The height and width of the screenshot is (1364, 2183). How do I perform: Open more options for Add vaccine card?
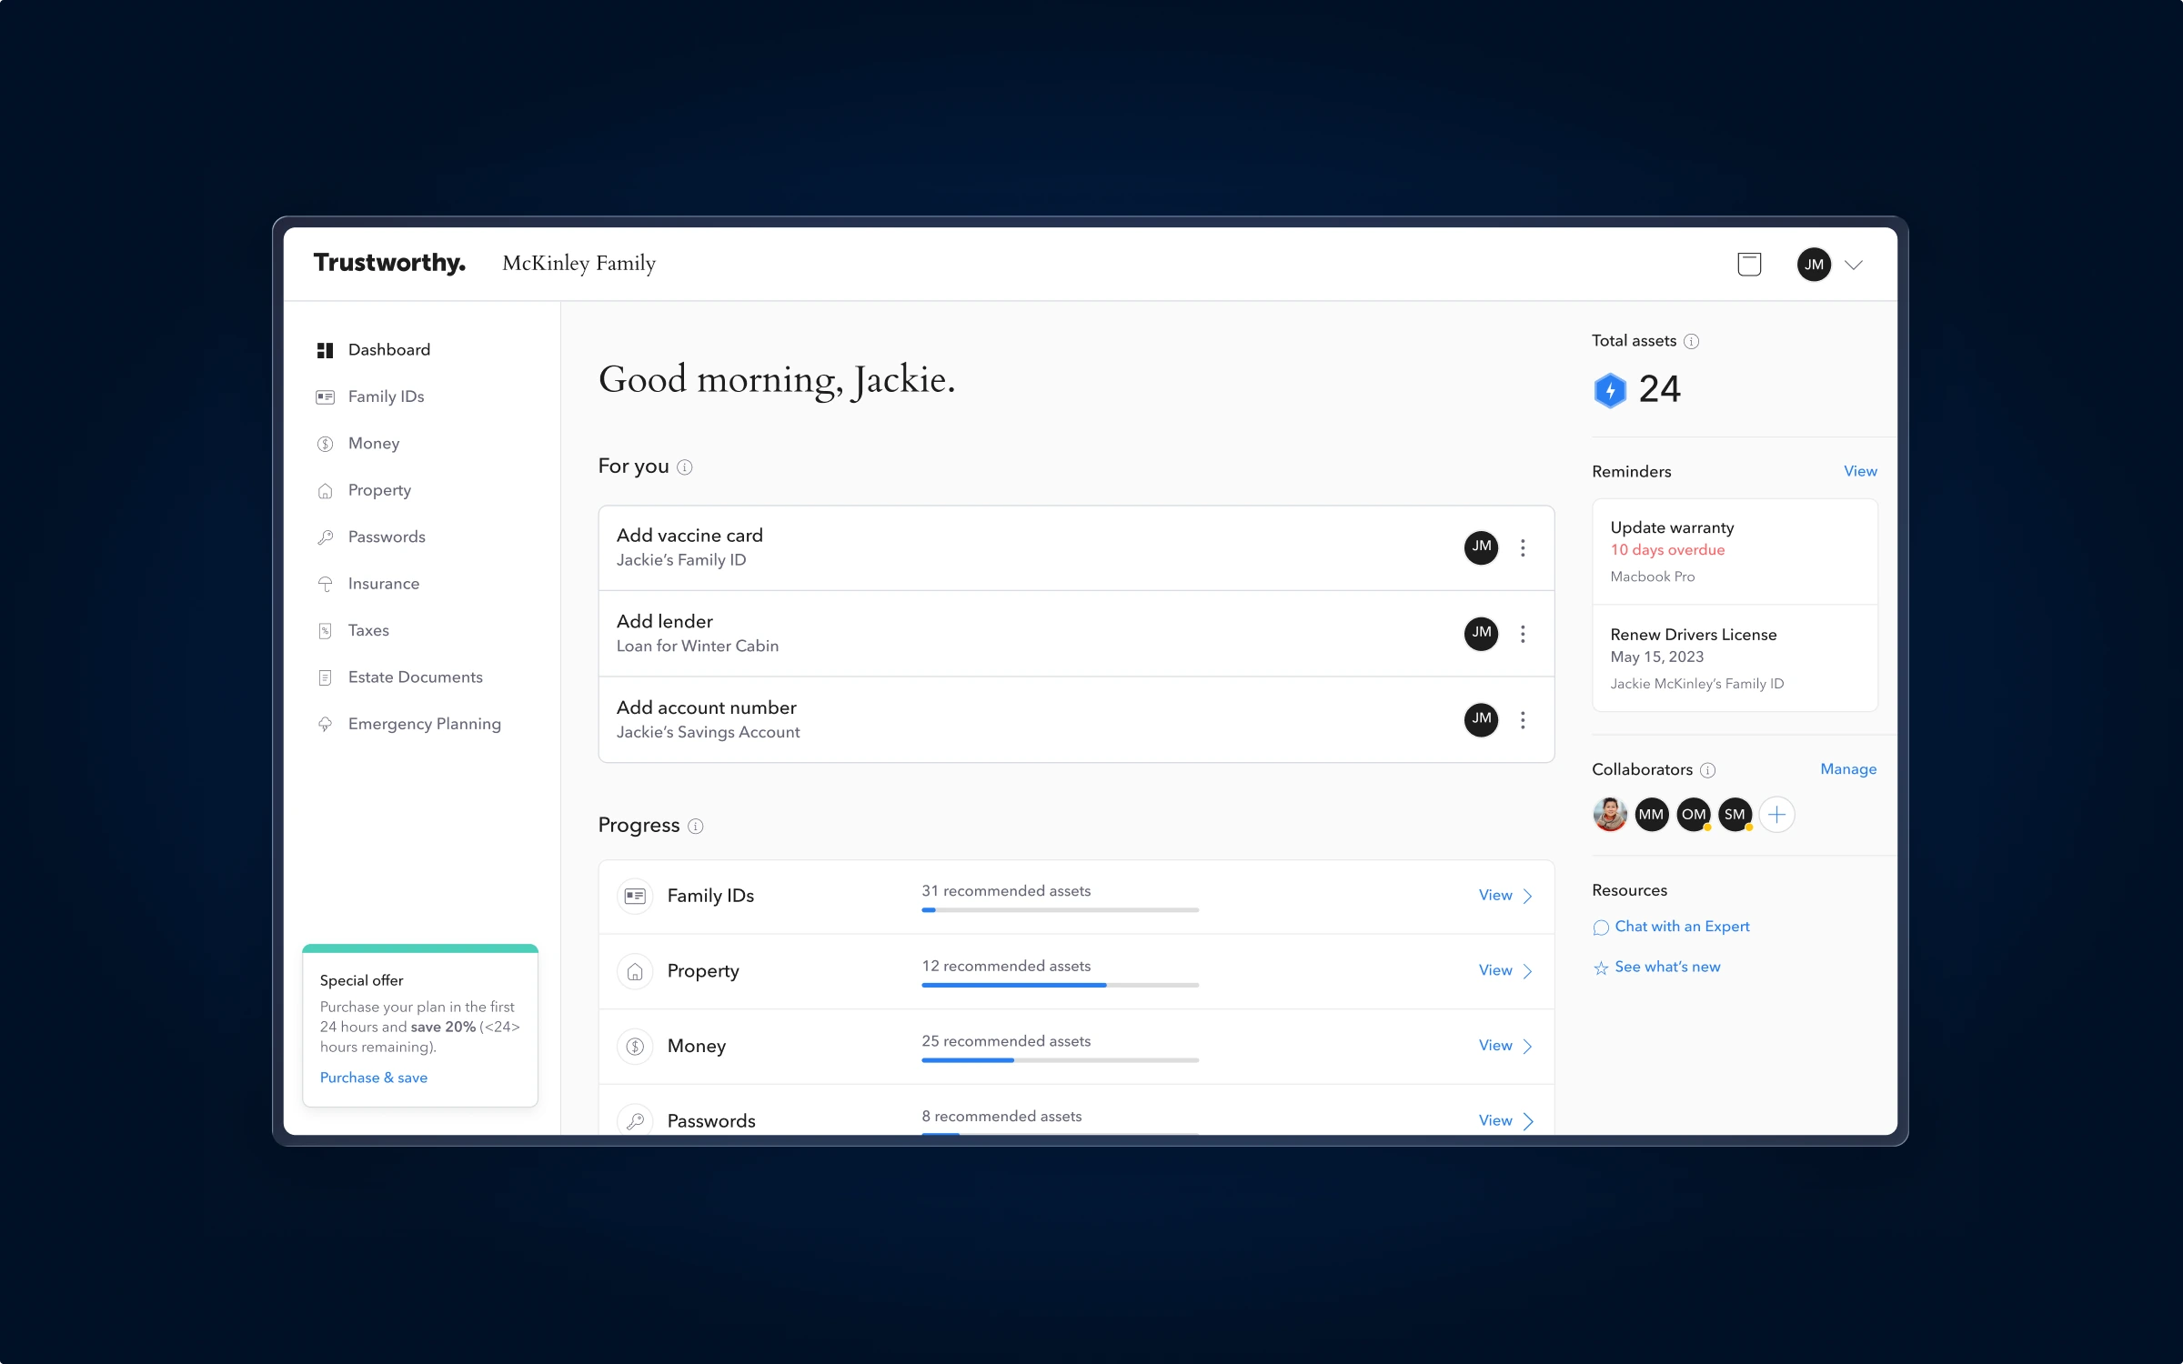(x=1523, y=547)
